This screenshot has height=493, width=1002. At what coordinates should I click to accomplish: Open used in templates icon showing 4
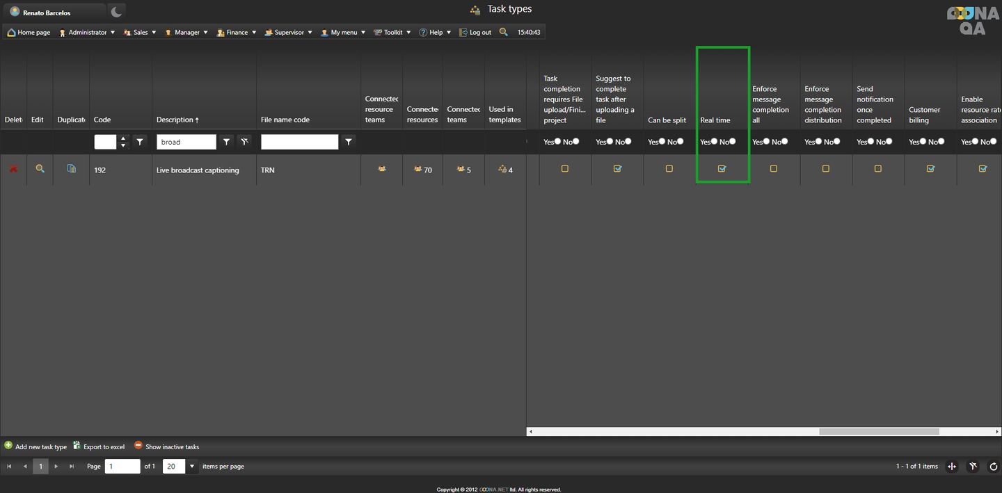(502, 170)
